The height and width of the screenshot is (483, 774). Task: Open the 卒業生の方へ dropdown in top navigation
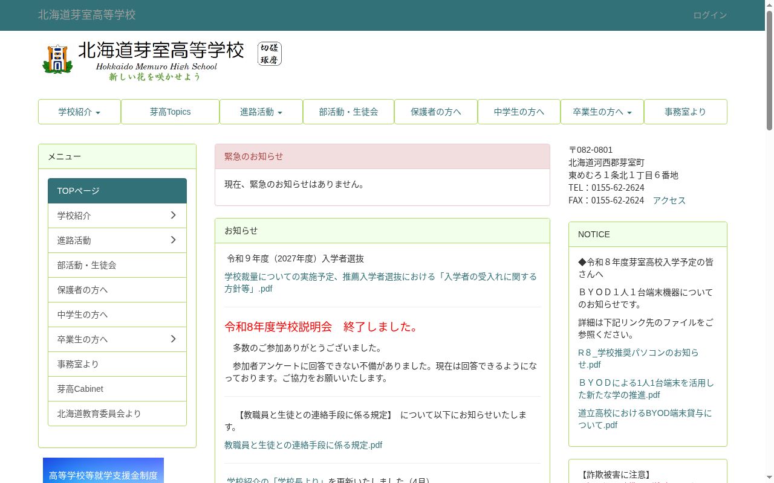click(602, 112)
